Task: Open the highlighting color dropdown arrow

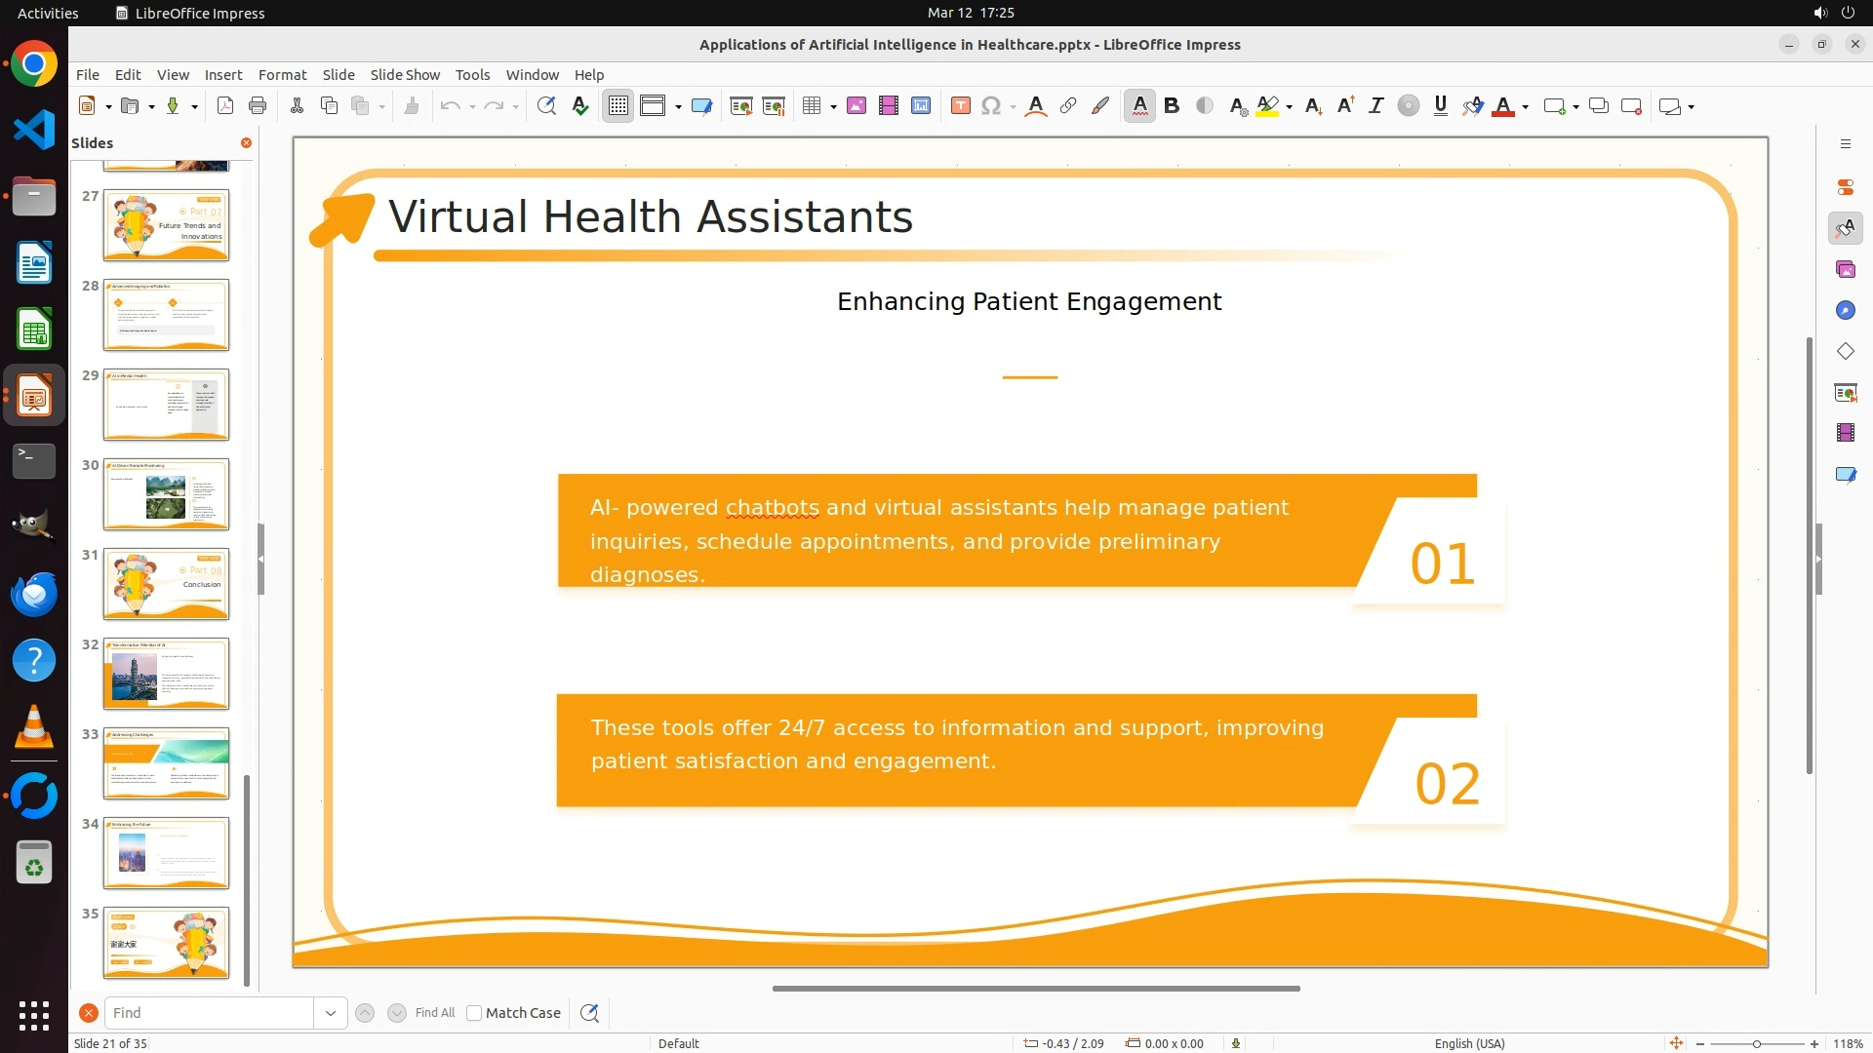Action: 1290,106
